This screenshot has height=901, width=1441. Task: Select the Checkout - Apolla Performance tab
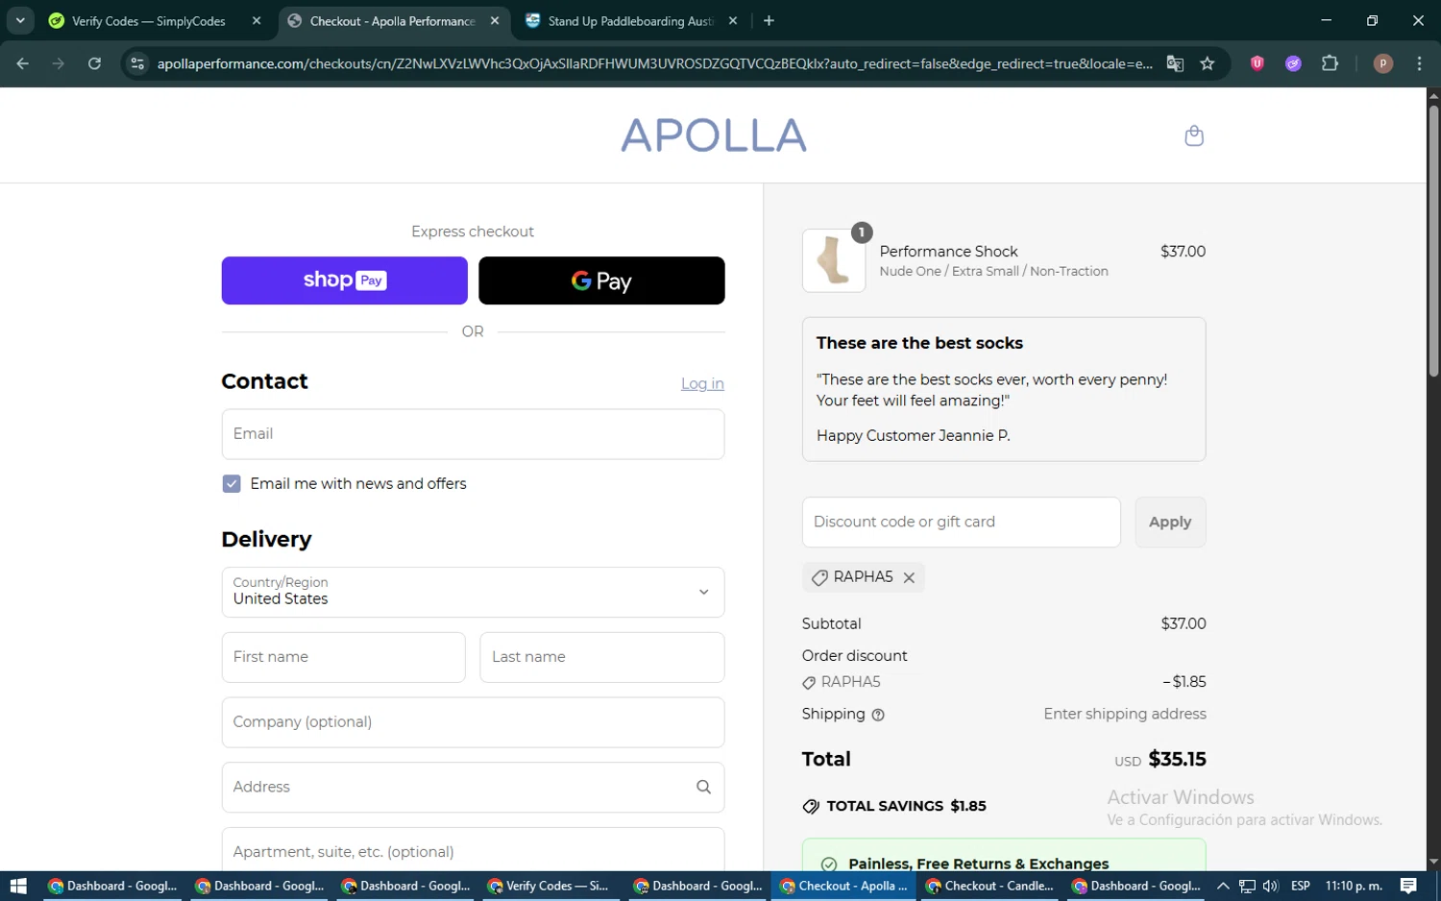click(393, 21)
